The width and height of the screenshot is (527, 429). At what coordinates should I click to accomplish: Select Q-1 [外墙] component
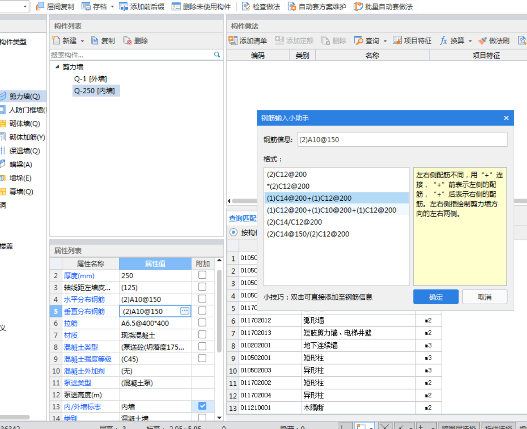(x=90, y=79)
